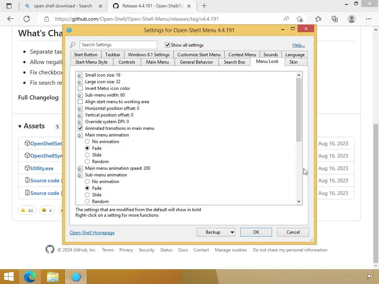
Task: Add this page to favorites star icon
Action: (x=299, y=19)
